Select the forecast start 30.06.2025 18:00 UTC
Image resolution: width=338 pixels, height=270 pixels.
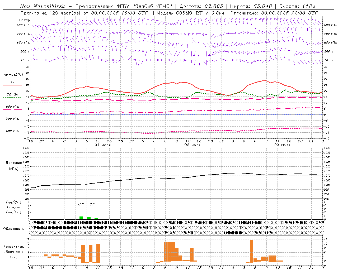tap(119, 13)
